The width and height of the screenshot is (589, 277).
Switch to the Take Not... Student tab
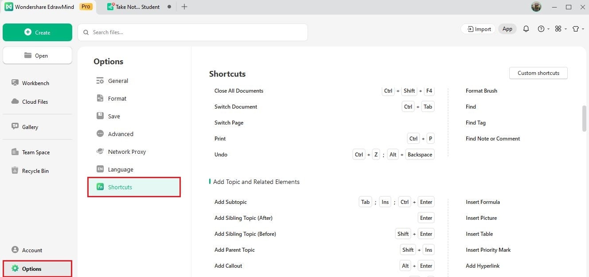[138, 7]
